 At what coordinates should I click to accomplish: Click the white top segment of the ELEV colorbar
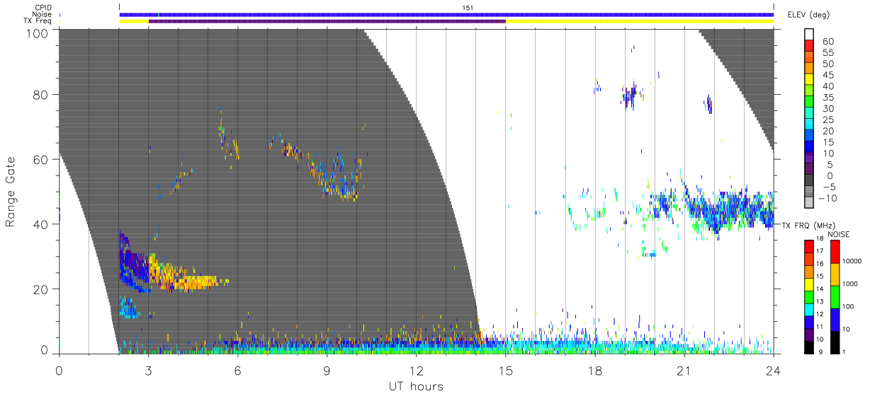(809, 35)
